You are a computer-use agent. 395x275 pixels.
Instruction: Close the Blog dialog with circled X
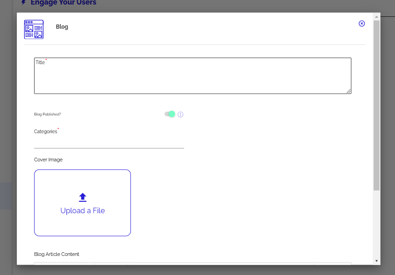pyautogui.click(x=362, y=24)
